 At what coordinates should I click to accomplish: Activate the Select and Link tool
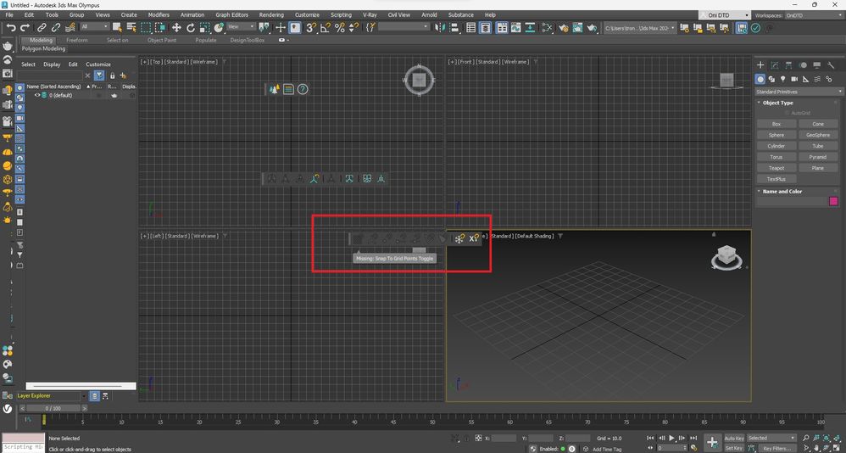pyautogui.click(x=42, y=27)
